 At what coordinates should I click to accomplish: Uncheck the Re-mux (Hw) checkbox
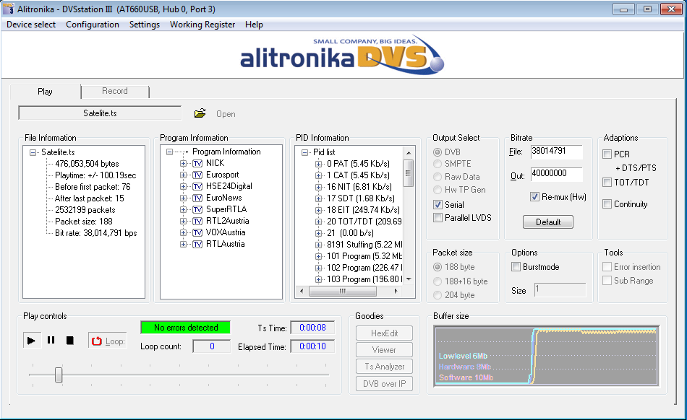click(534, 197)
